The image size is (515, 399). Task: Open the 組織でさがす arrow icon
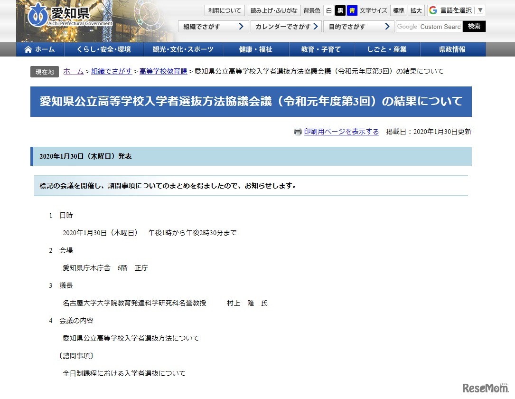[x=242, y=27]
